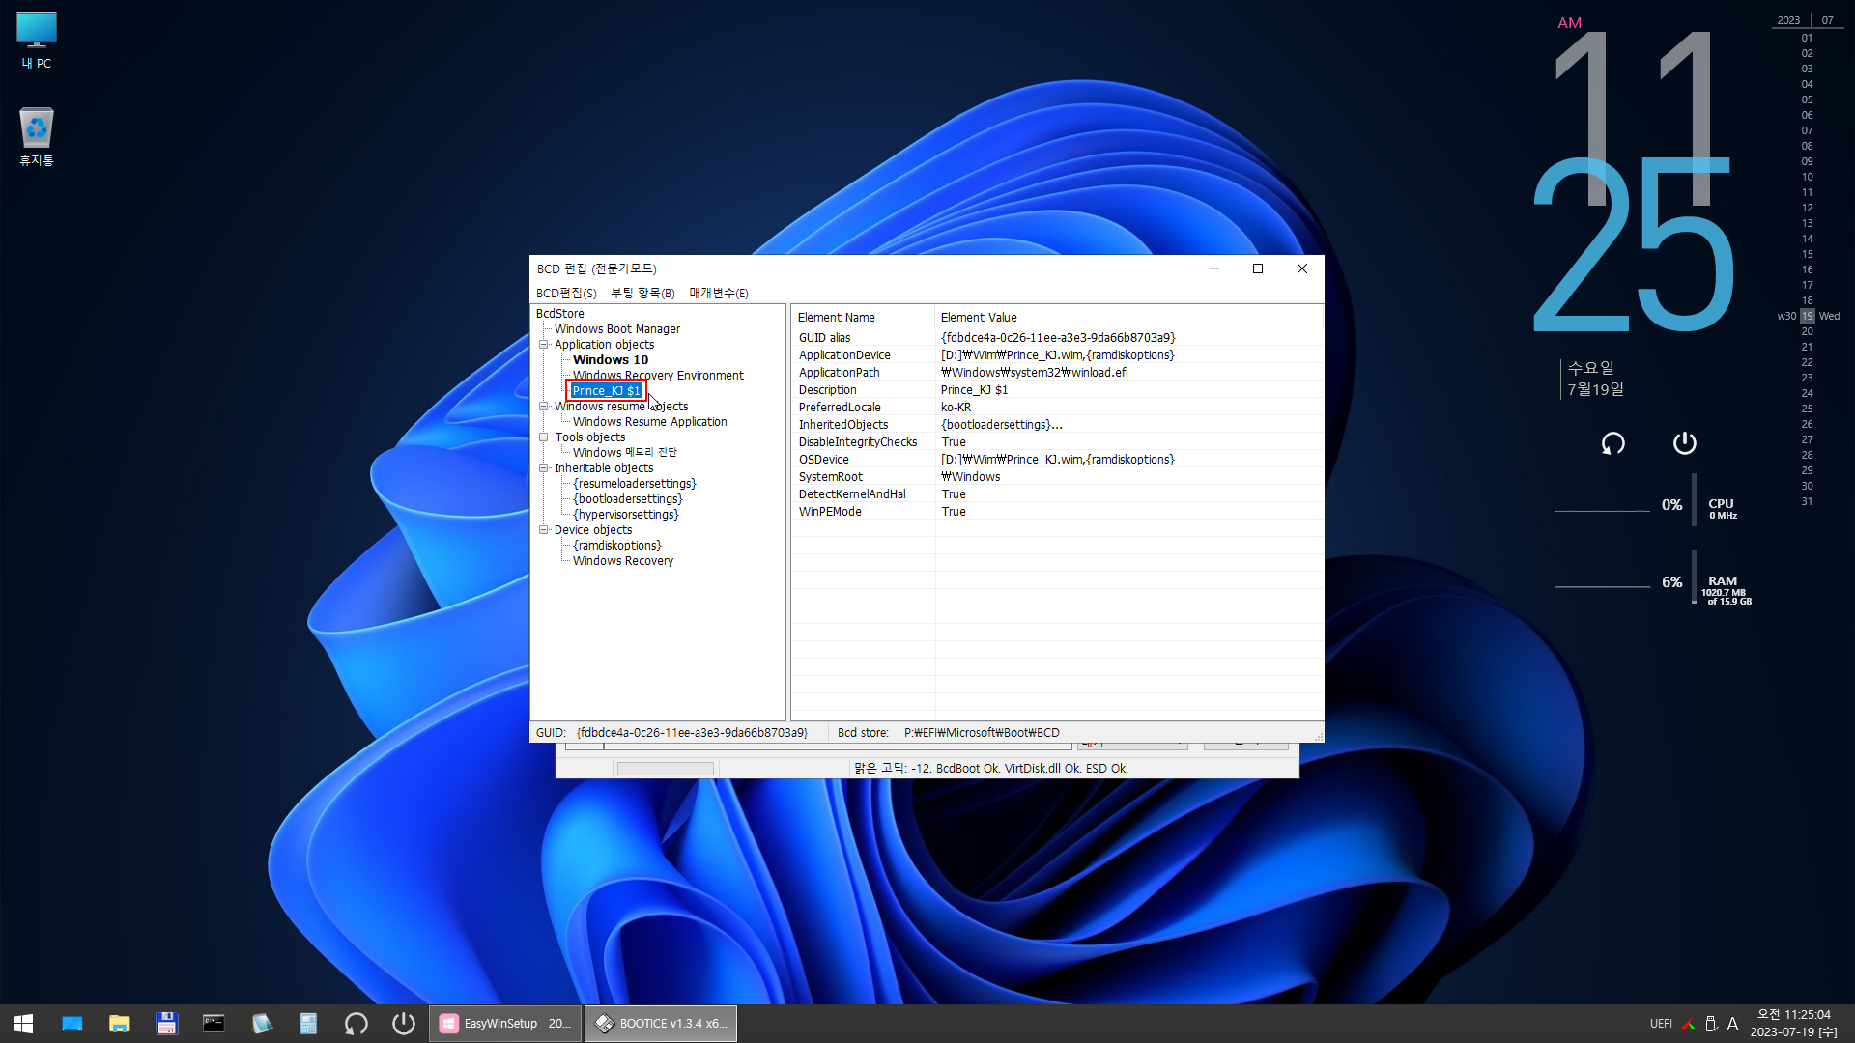Screen dimensions: 1855x1043
Task: Minimize the BCD 편집 window
Action: 1214,268
